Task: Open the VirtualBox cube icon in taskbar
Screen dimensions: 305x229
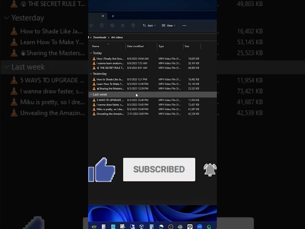Action: pos(142,227)
